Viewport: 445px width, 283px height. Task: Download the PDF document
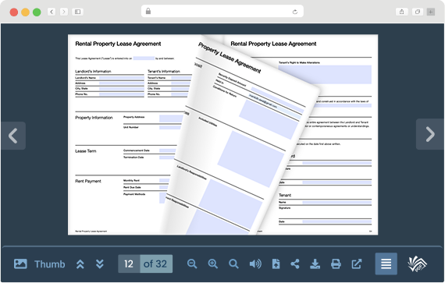[x=315, y=264]
